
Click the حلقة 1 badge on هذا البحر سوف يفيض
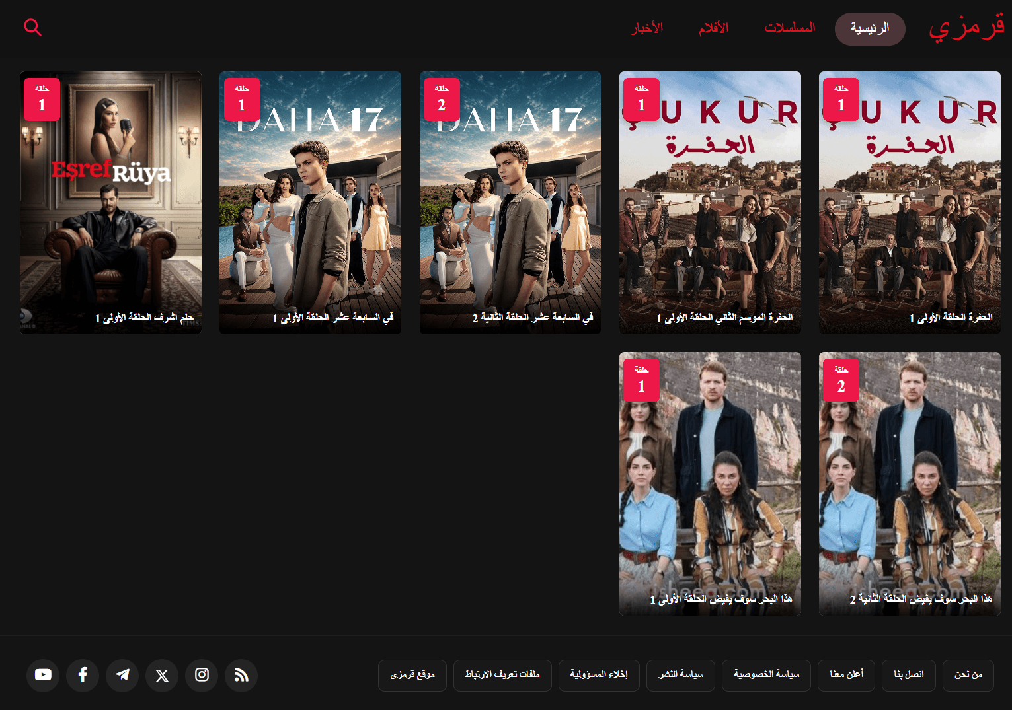[641, 380]
